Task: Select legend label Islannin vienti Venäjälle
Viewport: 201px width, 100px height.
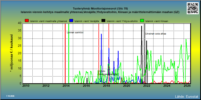Action: click(x=87, y=21)
